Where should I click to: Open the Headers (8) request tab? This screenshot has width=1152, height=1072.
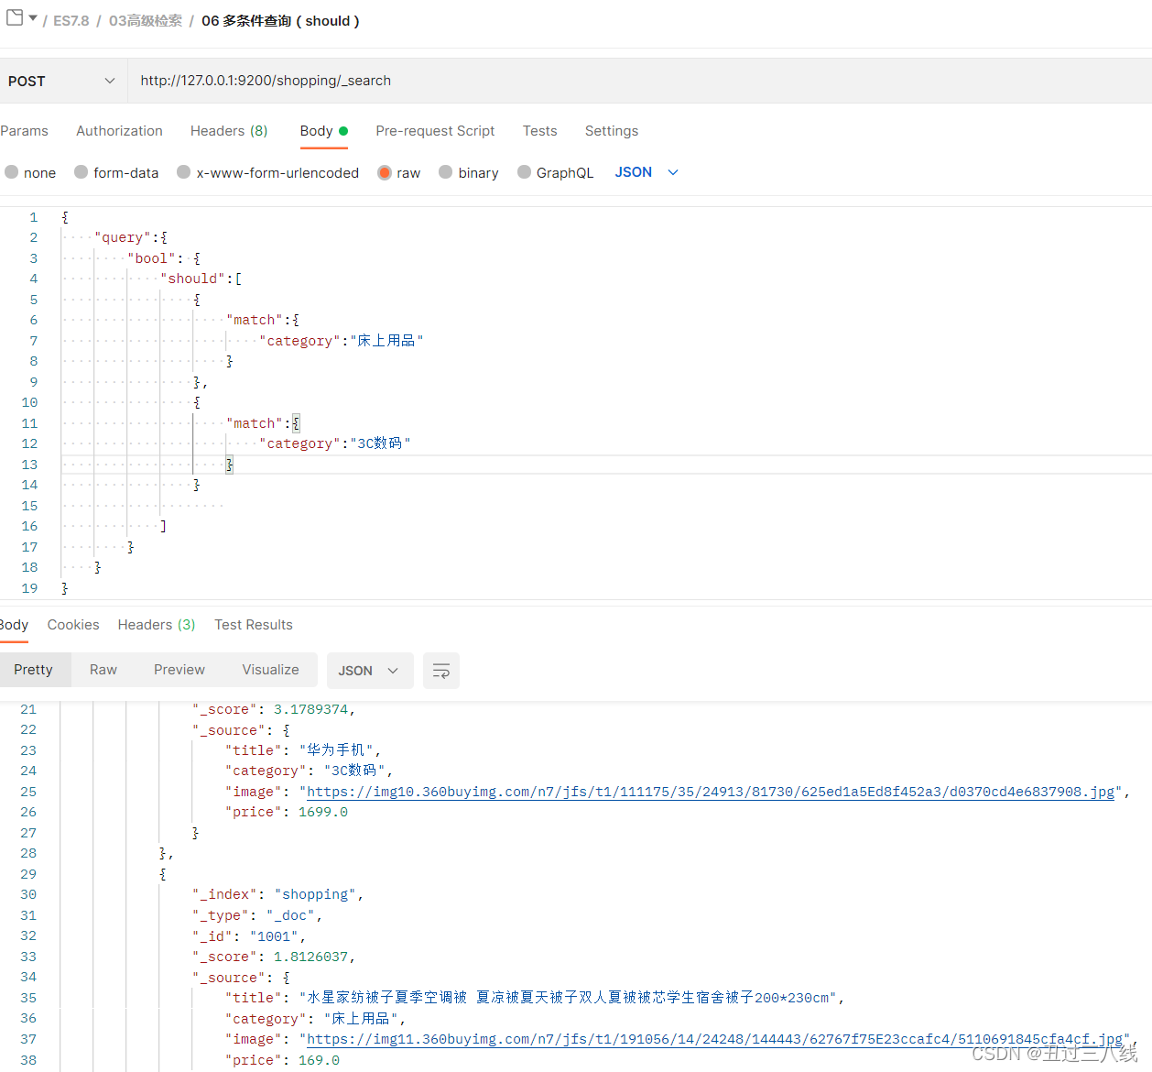point(229,131)
